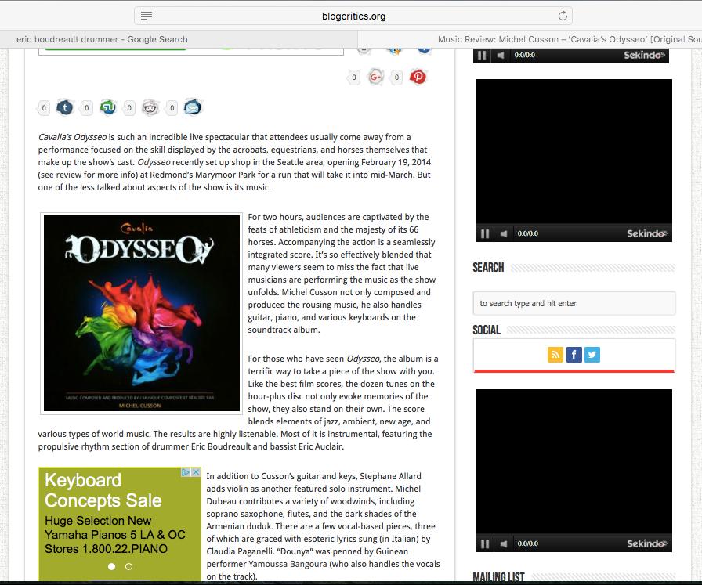Mute the middle Sekindo video player
Screen dimensions: 702x585
point(504,233)
